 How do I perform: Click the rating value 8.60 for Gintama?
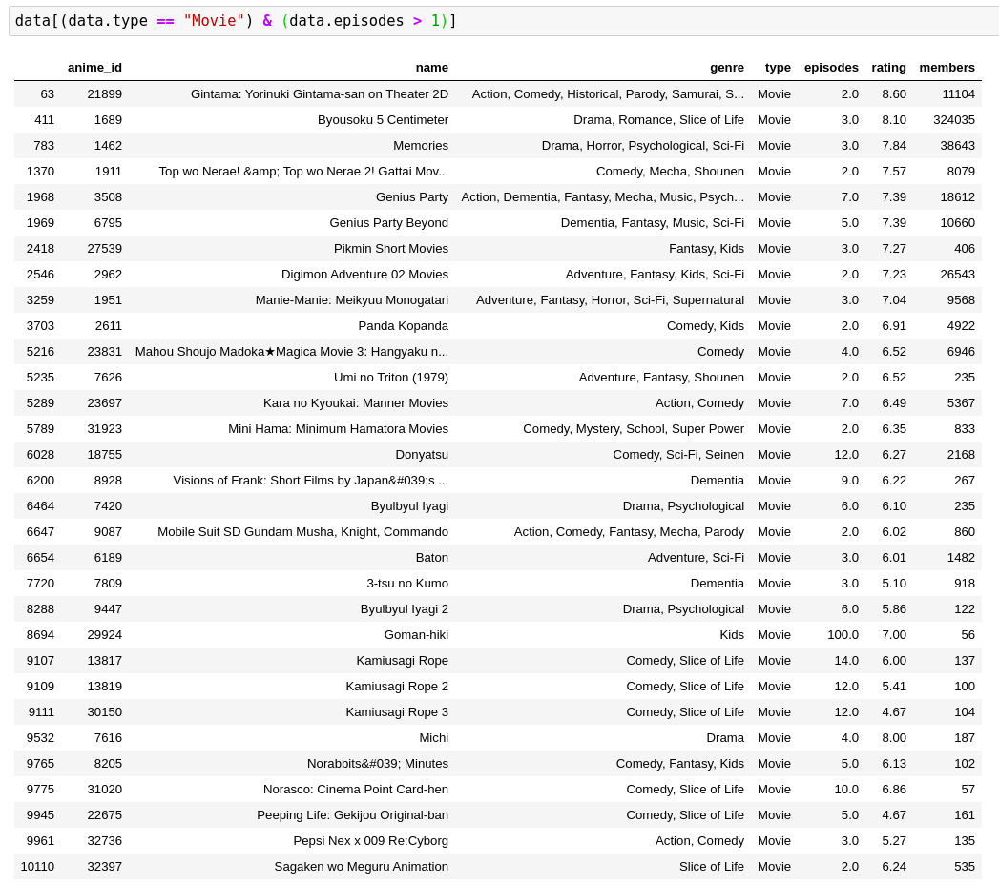[x=894, y=93]
